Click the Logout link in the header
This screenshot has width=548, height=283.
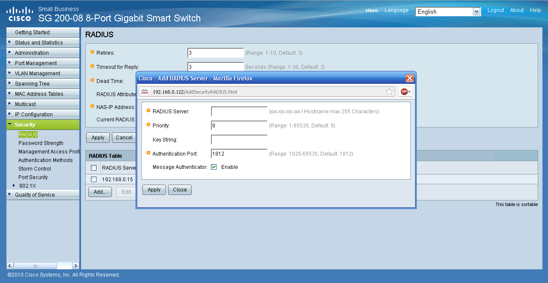pyautogui.click(x=495, y=10)
